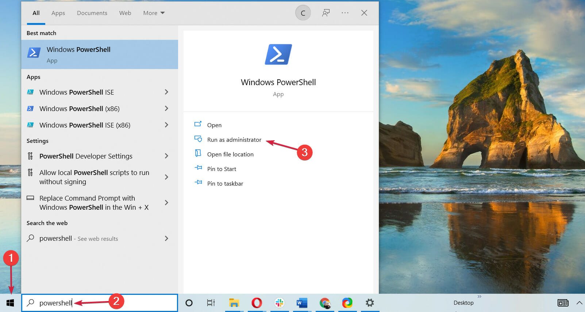Image resolution: width=585 pixels, height=312 pixels.
Task: Expand options for Windows PowerShell (x86)
Action: click(166, 109)
